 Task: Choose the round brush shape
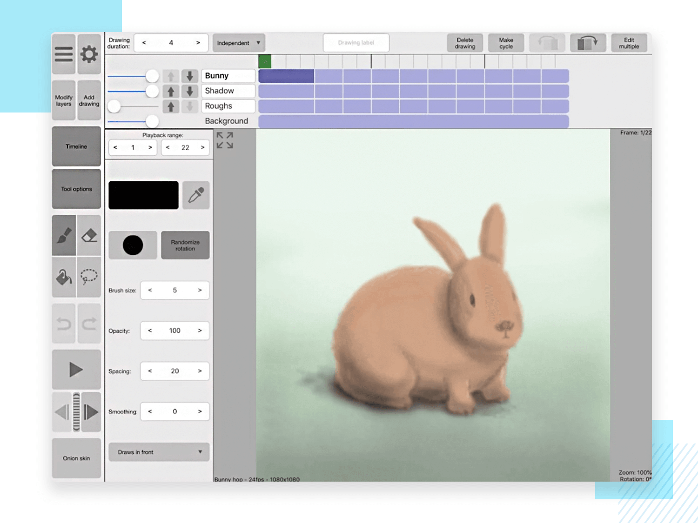[133, 245]
